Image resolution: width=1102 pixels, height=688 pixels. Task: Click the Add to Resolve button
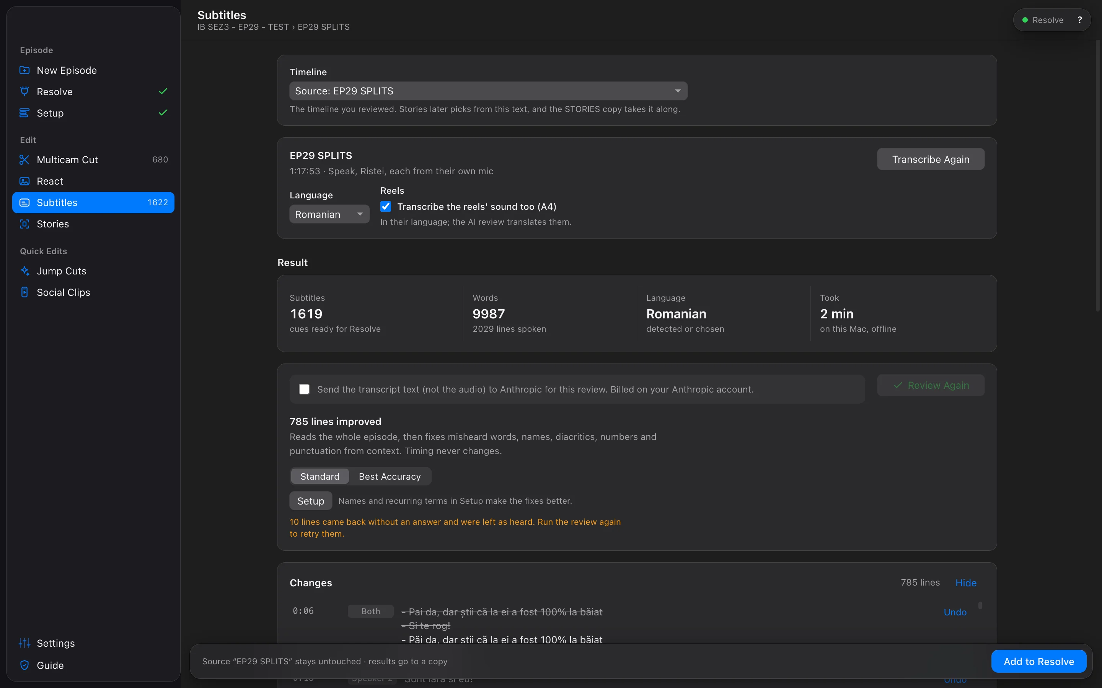point(1039,661)
